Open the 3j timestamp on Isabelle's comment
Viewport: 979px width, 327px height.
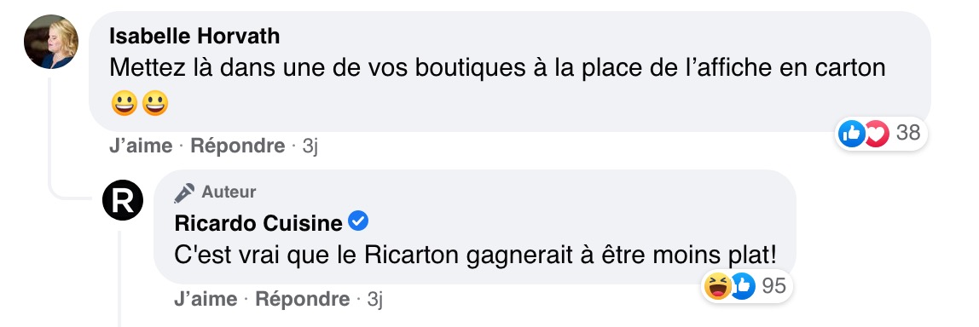coord(310,146)
